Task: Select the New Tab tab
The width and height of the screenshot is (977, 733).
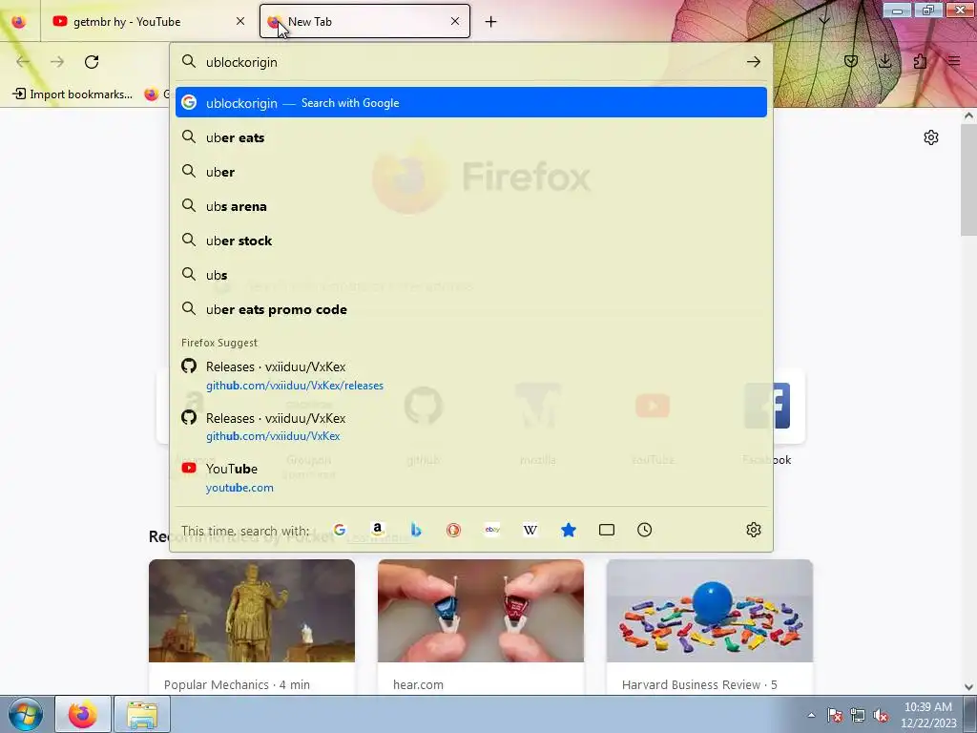Action: pyautogui.click(x=364, y=21)
